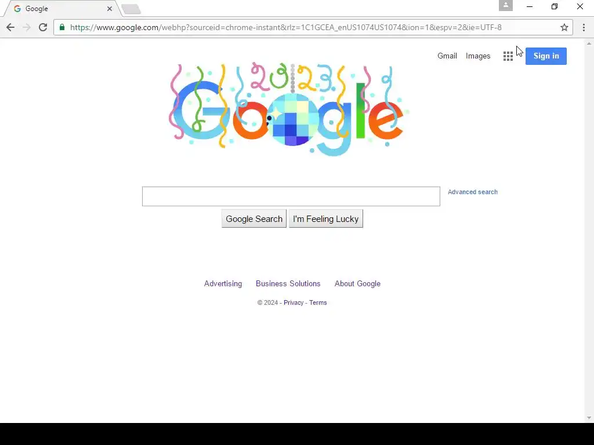The width and height of the screenshot is (594, 445).
Task: Click the New Year Google doodle
Action: 289,110
